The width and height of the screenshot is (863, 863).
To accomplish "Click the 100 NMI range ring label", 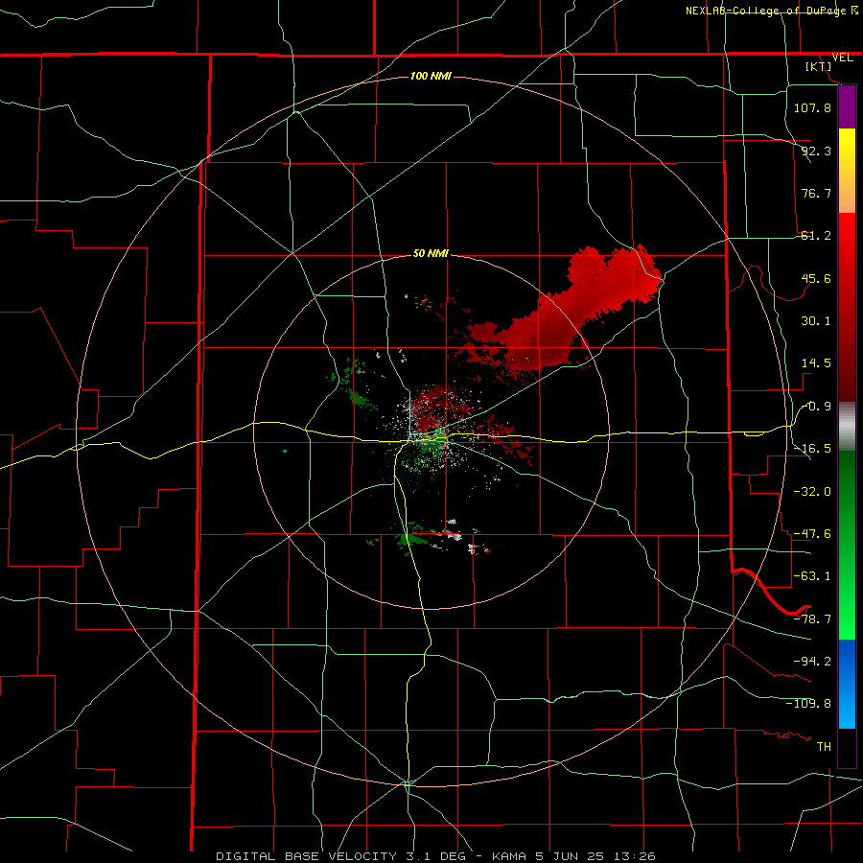I will click(431, 76).
